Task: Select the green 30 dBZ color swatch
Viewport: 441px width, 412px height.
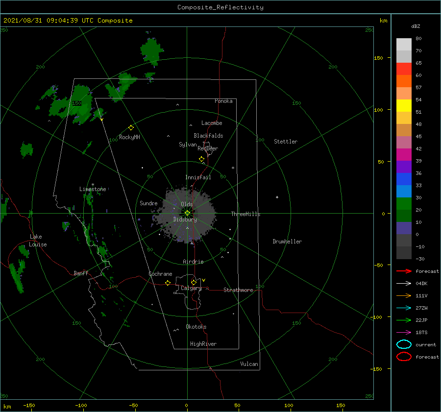Action: coord(404,204)
